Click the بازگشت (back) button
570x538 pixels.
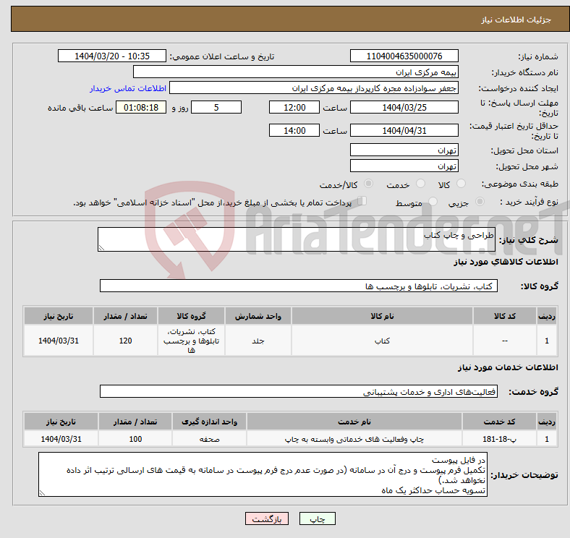click(x=267, y=518)
